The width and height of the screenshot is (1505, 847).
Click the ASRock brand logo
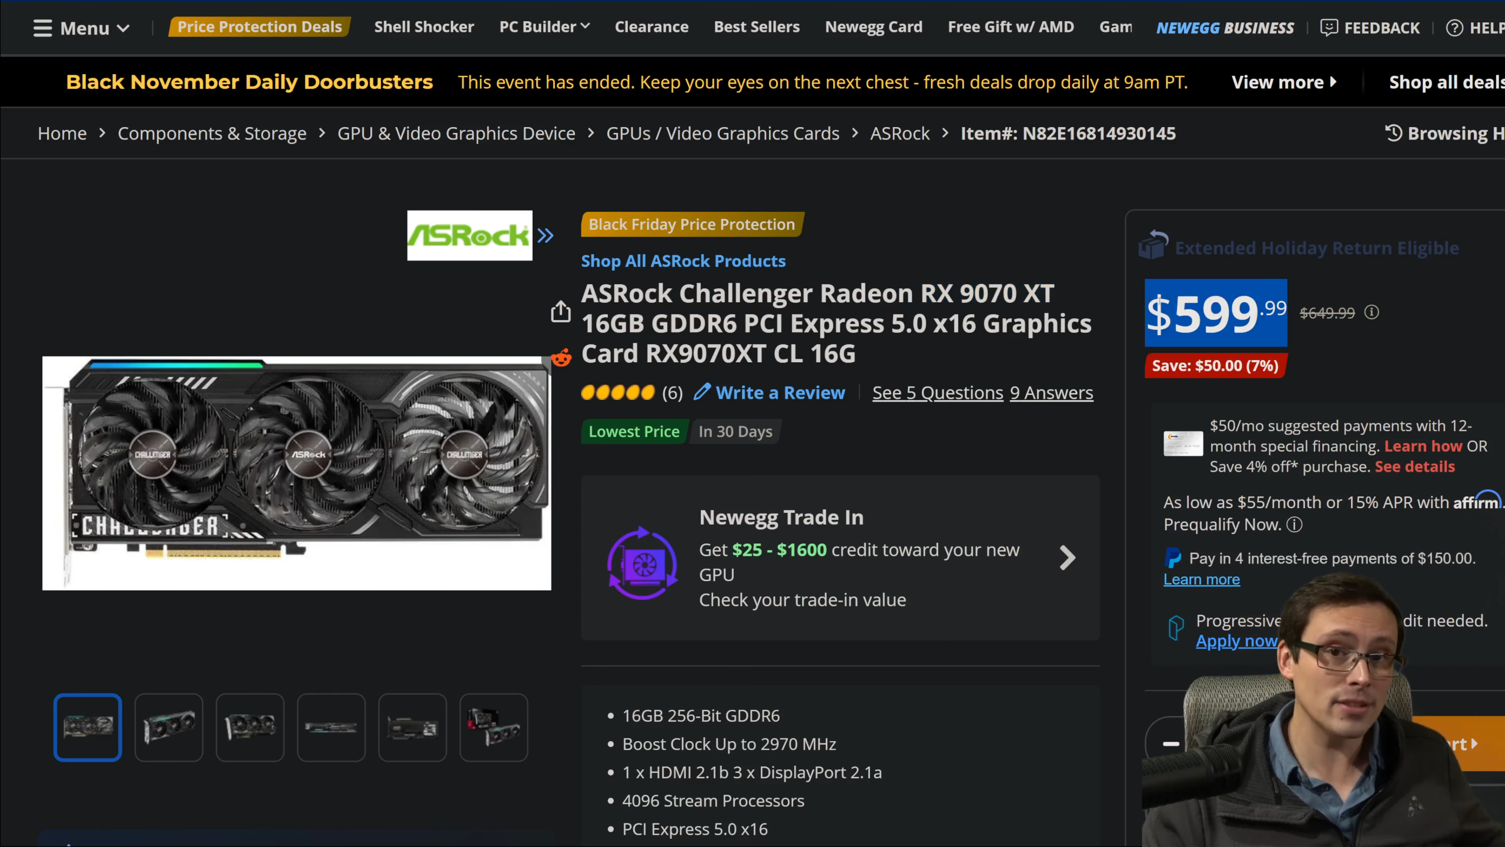(x=469, y=236)
